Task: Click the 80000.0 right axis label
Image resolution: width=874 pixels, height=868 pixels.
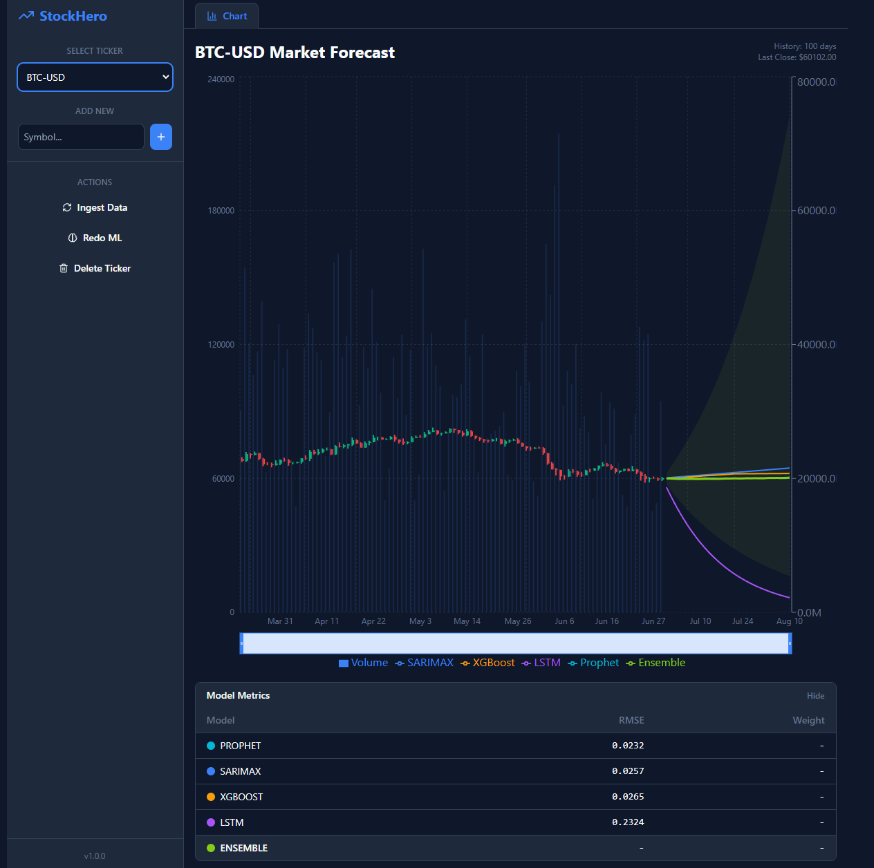Action: [x=816, y=82]
